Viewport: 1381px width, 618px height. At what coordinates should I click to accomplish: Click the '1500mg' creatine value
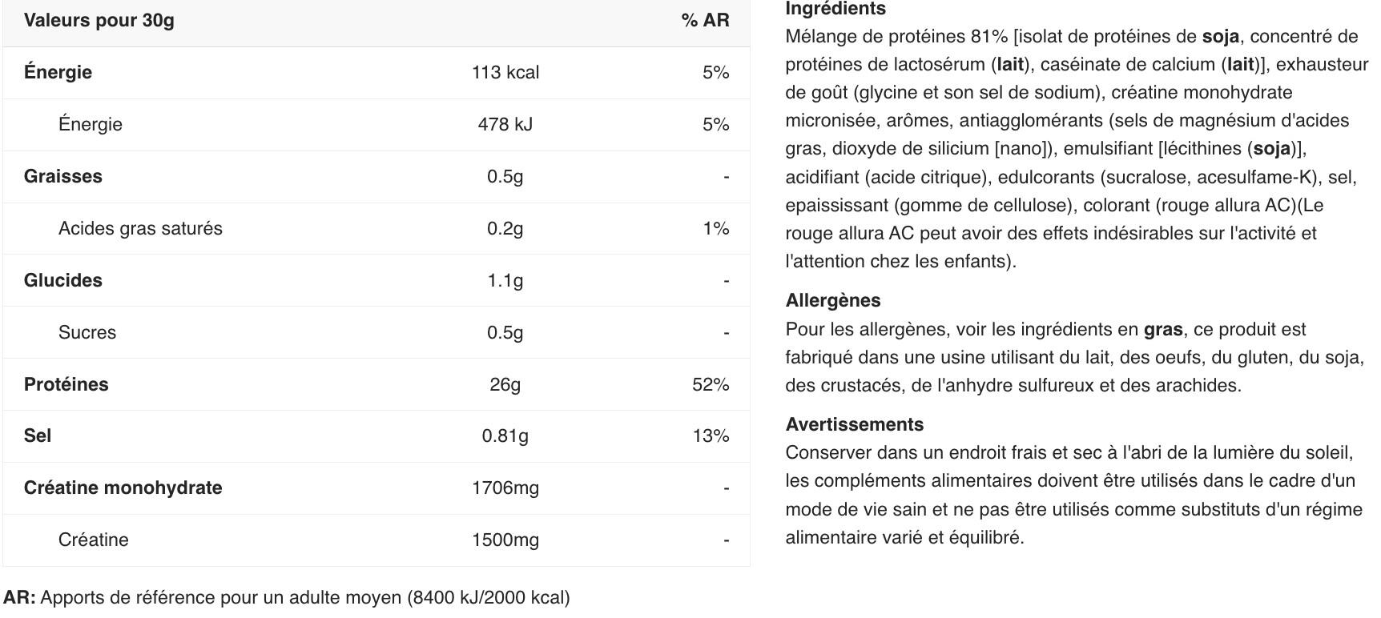(x=505, y=540)
